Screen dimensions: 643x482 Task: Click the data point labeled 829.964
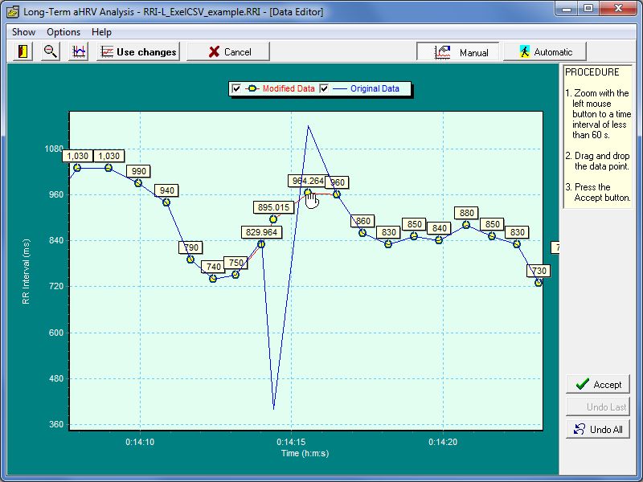pos(261,244)
